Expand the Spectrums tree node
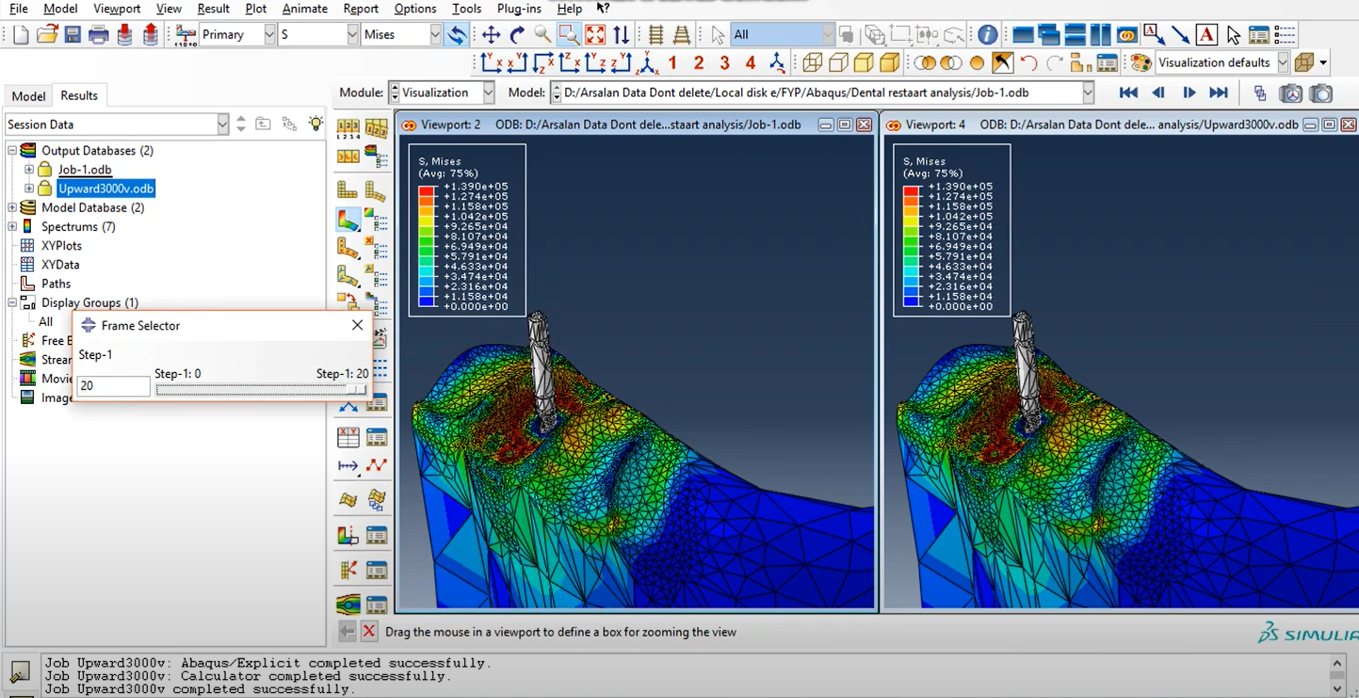This screenshot has width=1359, height=698. [12, 226]
